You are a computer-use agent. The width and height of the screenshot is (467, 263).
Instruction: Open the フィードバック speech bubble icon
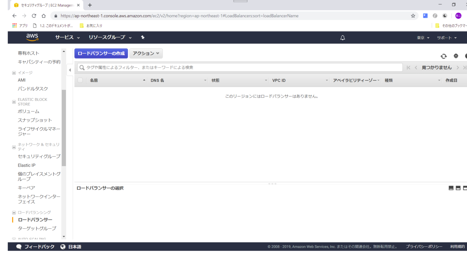(19, 246)
